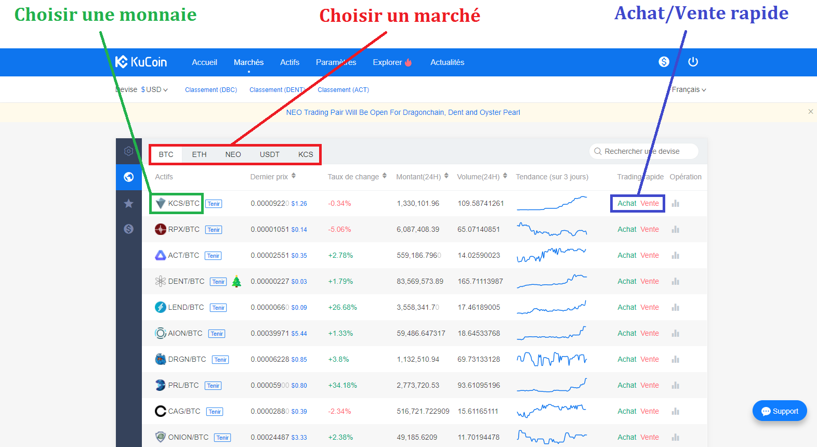Click the Rechercher une devise search field
Image resolution: width=817 pixels, height=447 pixels.
coord(643,151)
